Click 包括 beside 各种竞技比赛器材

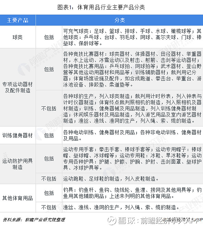[49, 69]
